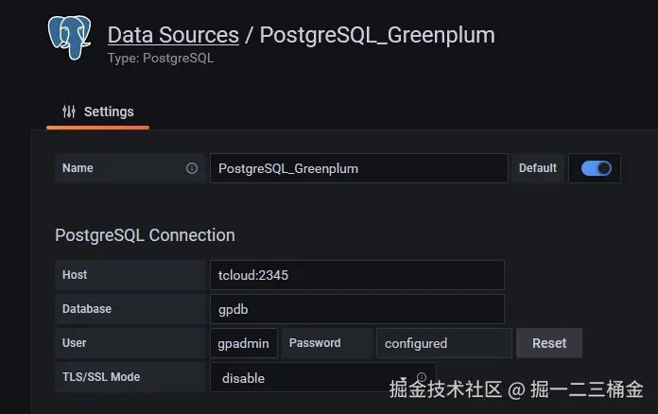
Task: Toggle the Default data source switch
Action: pos(596,168)
